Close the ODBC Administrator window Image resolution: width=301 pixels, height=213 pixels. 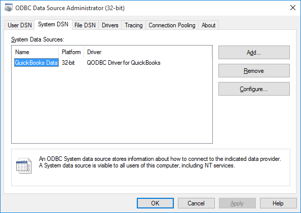coord(293,8)
